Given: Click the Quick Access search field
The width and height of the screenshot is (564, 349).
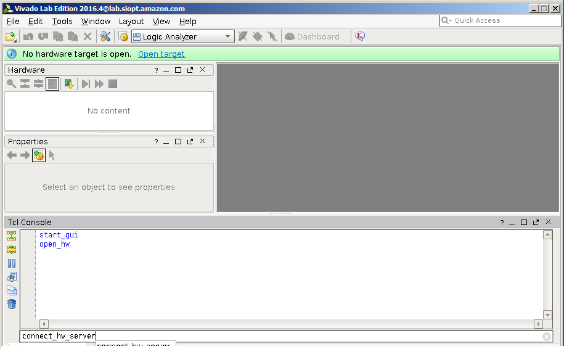Looking at the screenshot, I should tap(500, 20).
